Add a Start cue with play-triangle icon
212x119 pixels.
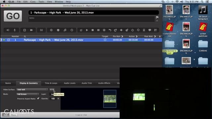87,30
